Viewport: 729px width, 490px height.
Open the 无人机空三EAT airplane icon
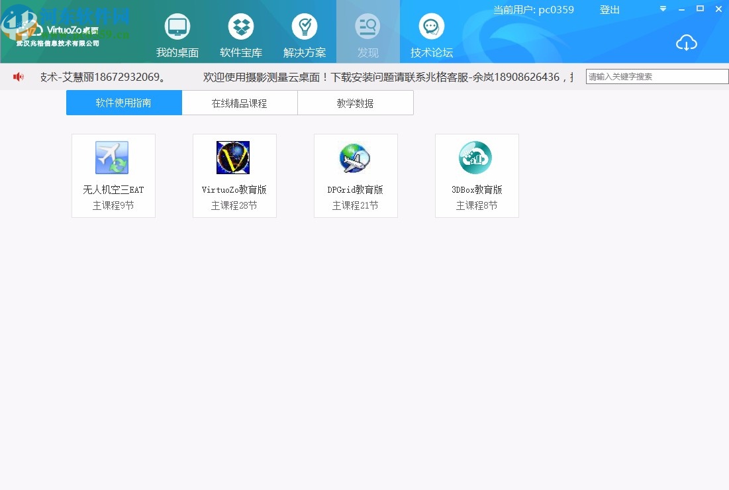point(113,157)
